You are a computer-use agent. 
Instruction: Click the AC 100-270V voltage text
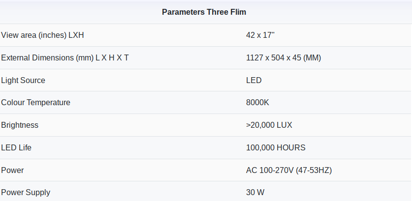tap(270, 170)
